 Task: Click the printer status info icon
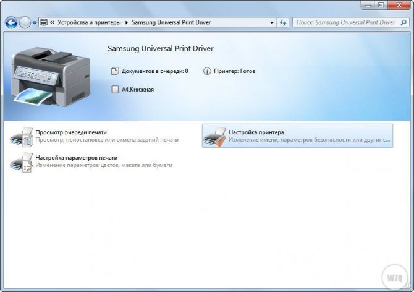click(207, 71)
